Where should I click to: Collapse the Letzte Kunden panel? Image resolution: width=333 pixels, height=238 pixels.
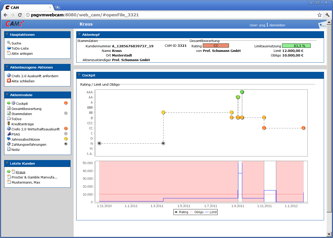(7, 163)
